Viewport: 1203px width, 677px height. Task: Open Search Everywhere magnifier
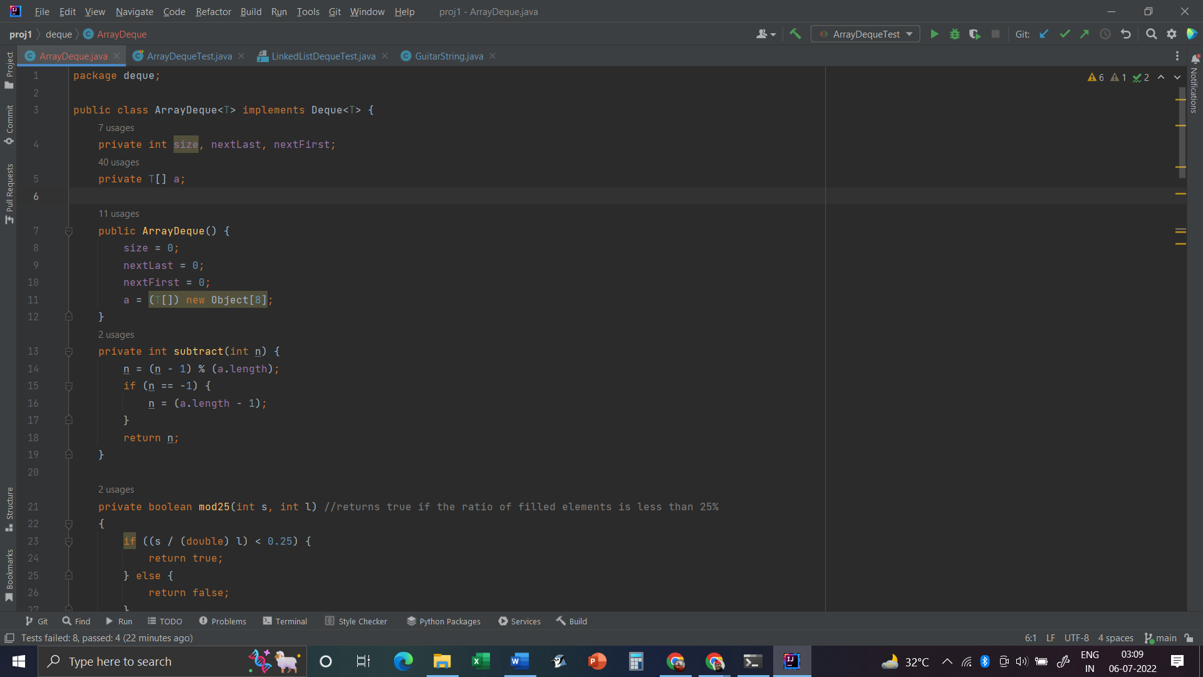pyautogui.click(x=1151, y=34)
